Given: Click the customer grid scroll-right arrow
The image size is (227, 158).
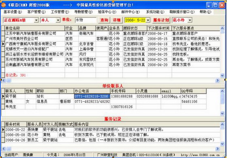Looking at the screenshot, I should [x=217, y=81].
